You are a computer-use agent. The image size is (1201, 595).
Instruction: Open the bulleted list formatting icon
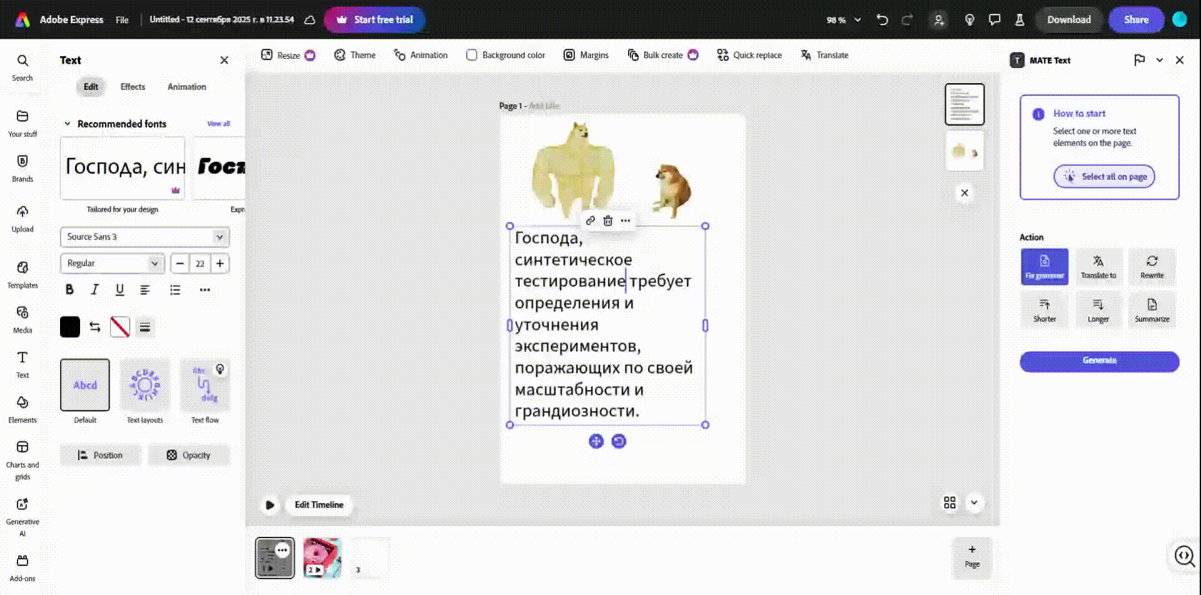coord(175,290)
